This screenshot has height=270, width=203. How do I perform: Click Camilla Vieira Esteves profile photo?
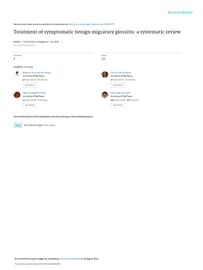pos(105,75)
